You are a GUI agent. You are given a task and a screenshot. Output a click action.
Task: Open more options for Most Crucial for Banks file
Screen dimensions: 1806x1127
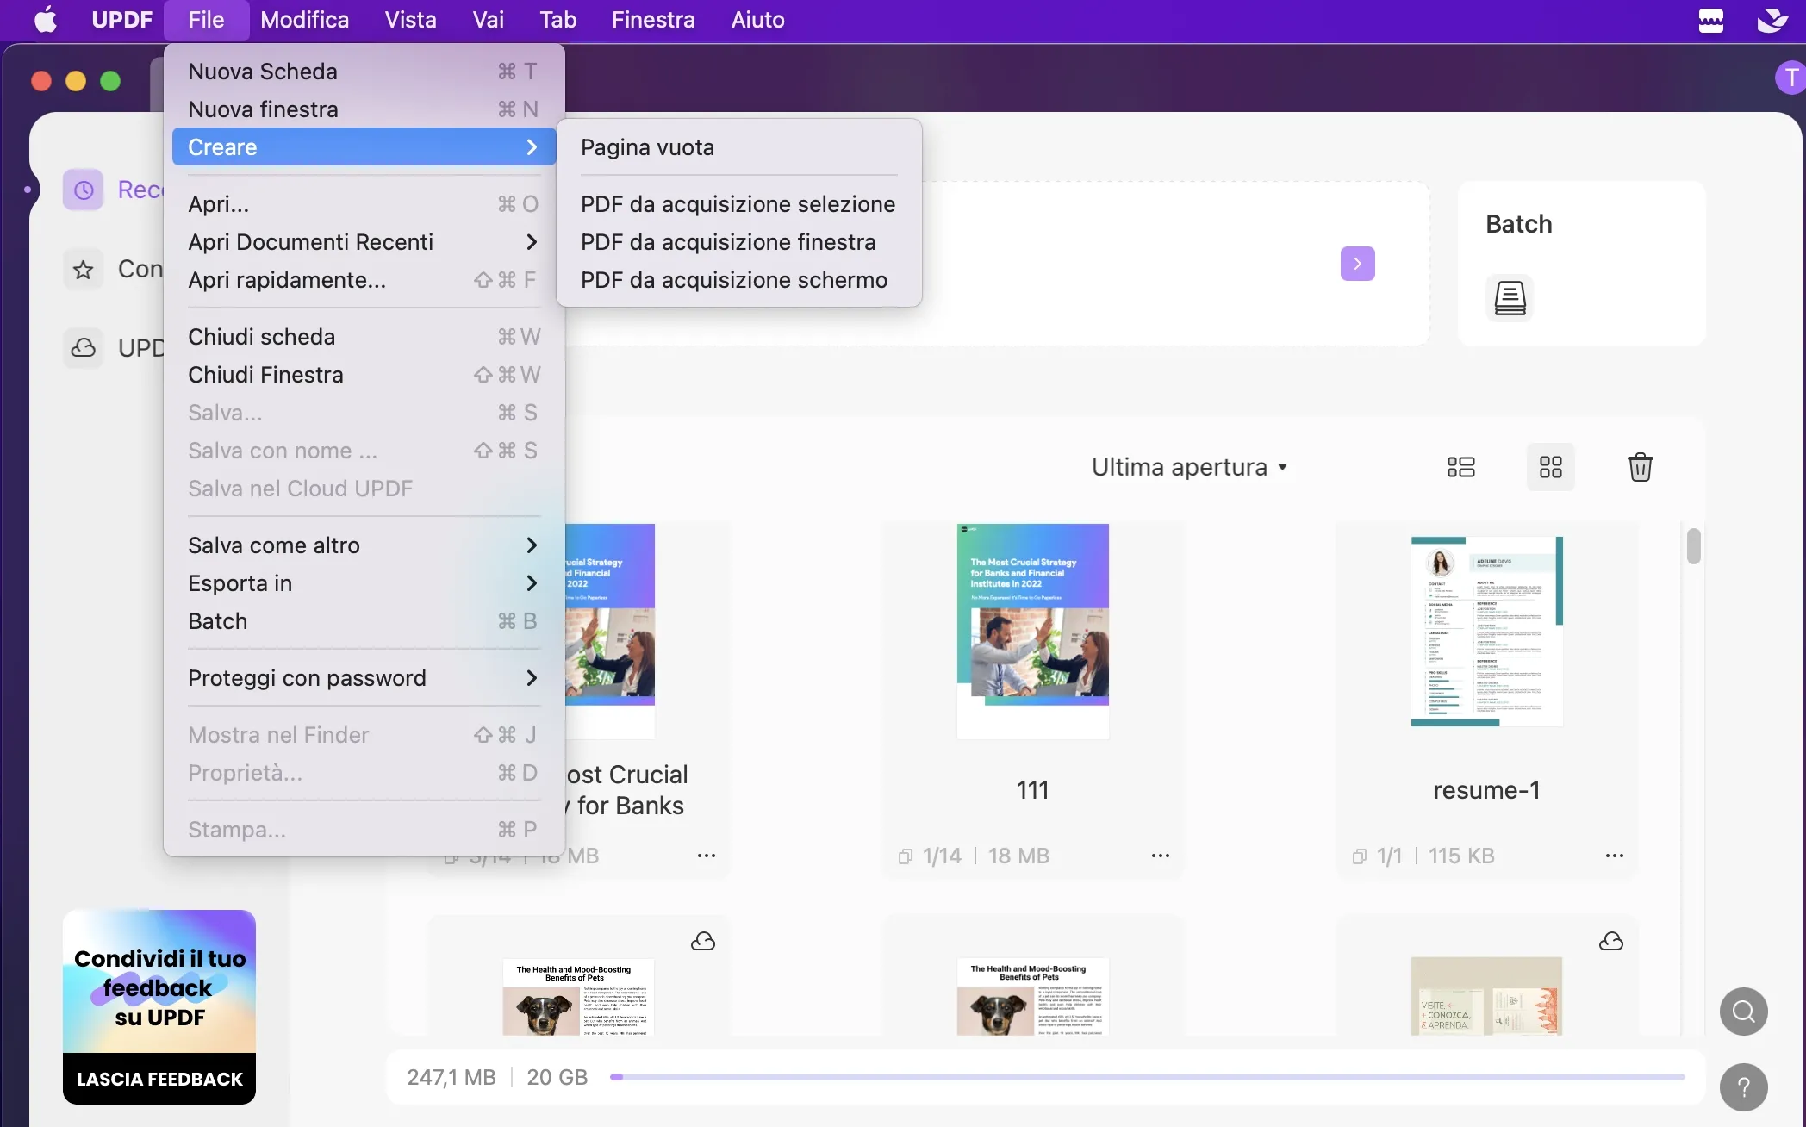pos(707,856)
